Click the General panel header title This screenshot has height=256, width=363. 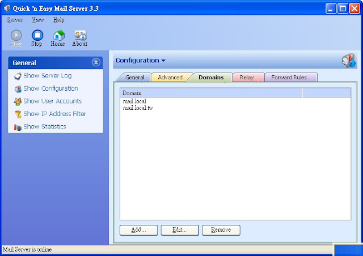pos(24,63)
